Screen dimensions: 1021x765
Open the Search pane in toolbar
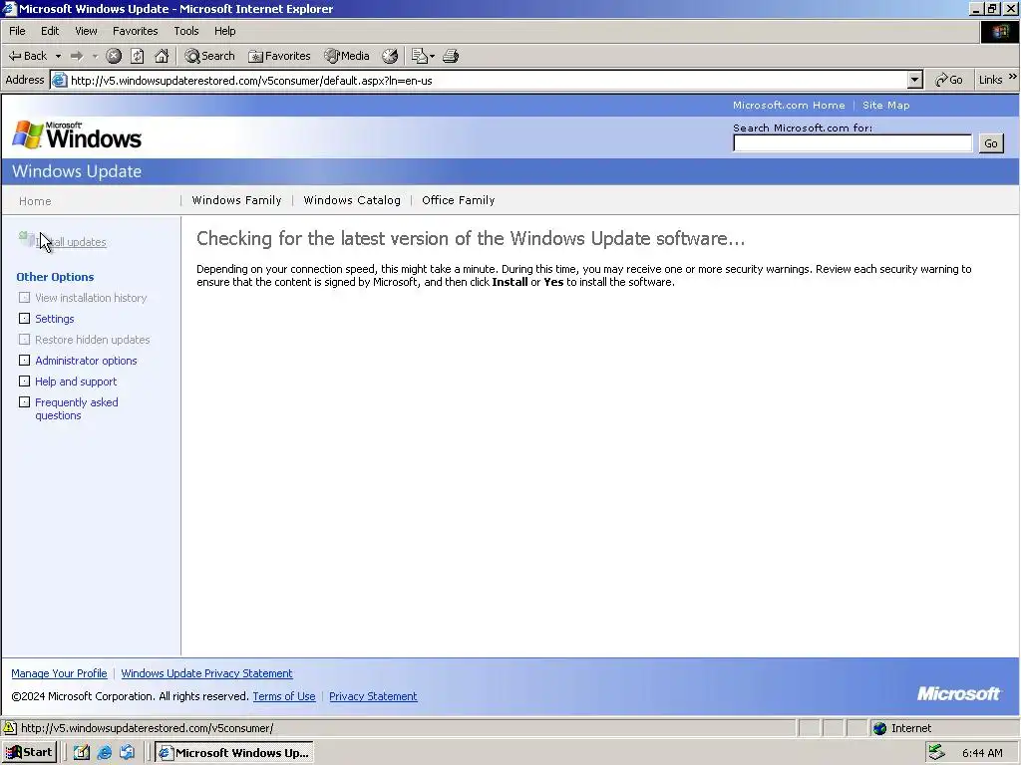[x=209, y=56]
